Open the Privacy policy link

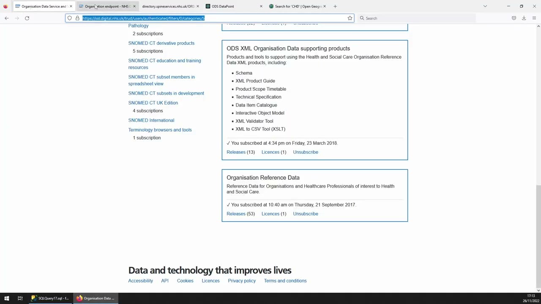pyautogui.click(x=242, y=281)
